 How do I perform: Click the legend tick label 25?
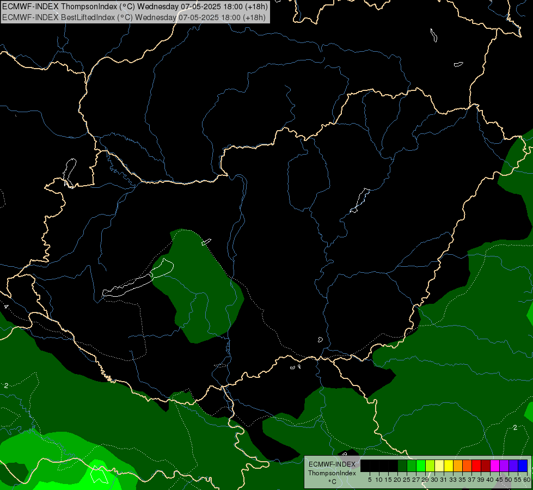coord(407,480)
